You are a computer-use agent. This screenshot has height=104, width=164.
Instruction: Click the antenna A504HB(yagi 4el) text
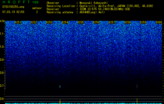[x=92, y=12]
